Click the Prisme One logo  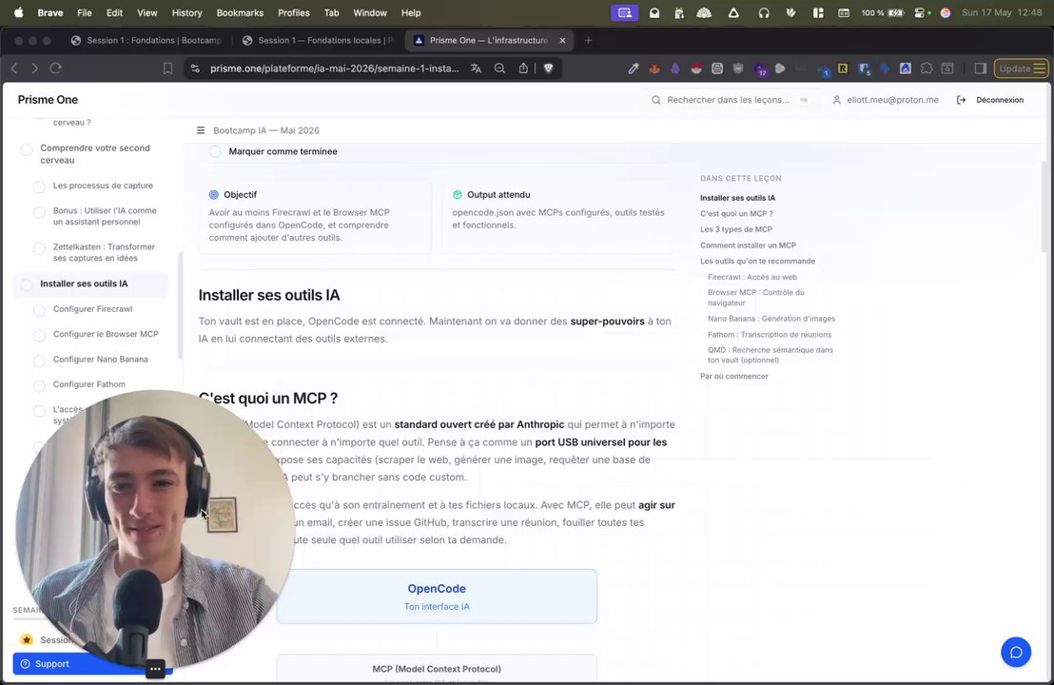48,100
